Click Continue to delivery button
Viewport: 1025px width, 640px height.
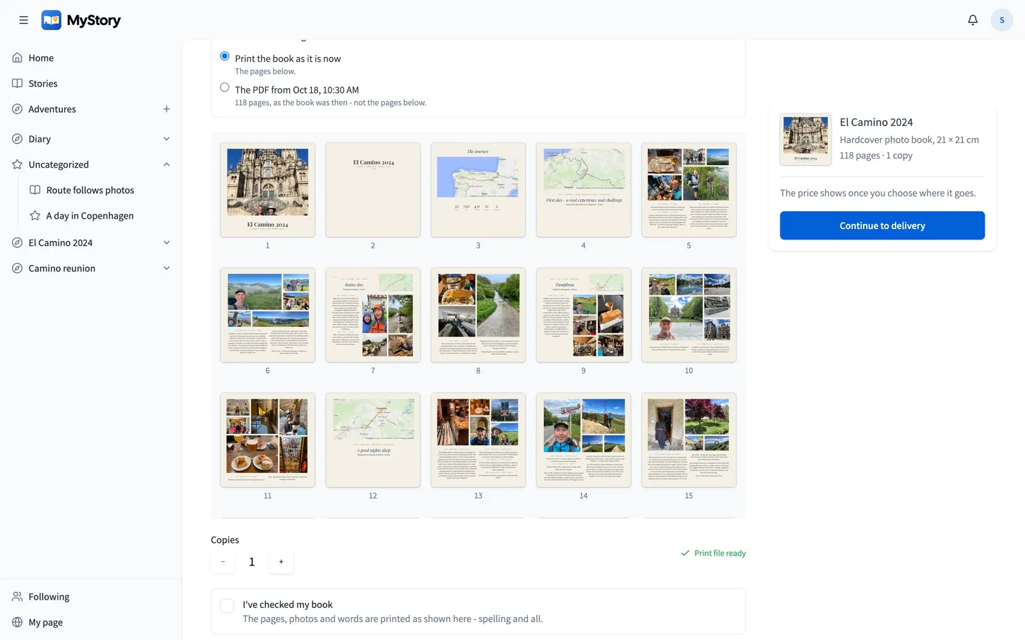coord(882,226)
